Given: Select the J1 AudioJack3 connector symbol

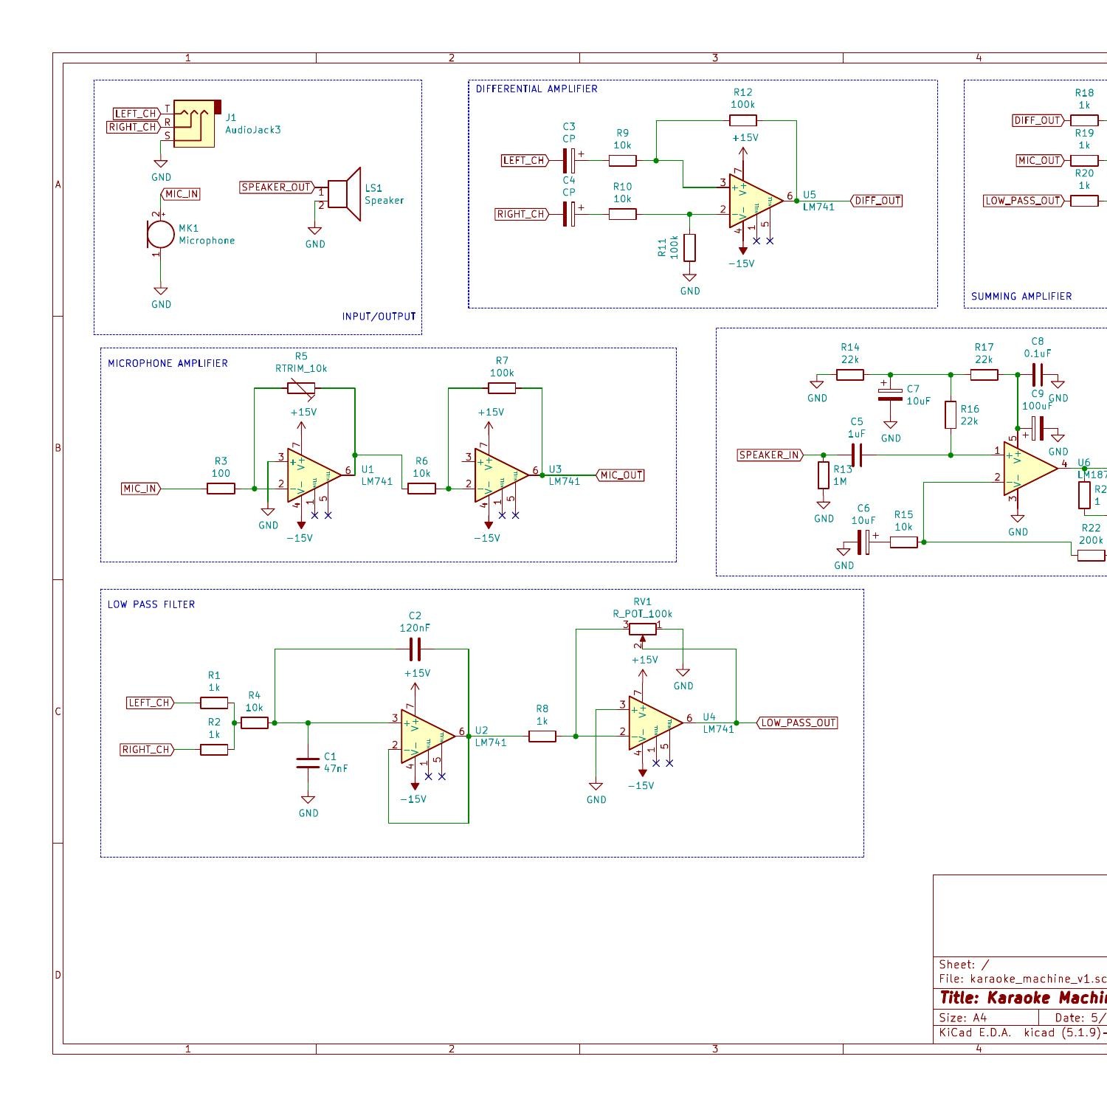Looking at the screenshot, I should point(193,123).
